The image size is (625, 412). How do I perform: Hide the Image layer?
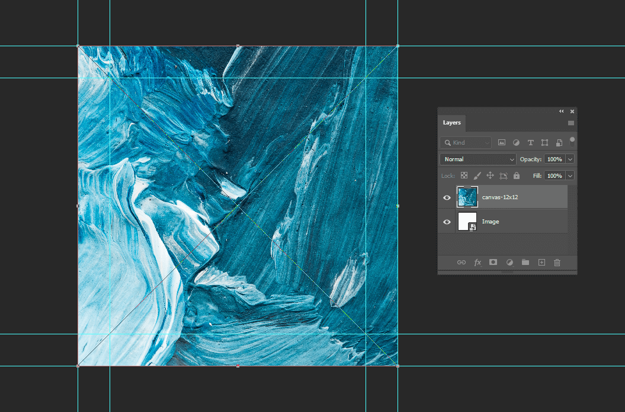coord(447,222)
